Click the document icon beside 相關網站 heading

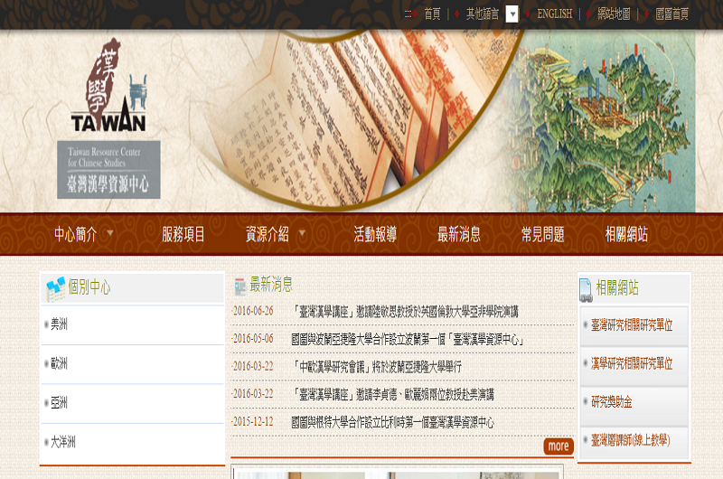586,290
